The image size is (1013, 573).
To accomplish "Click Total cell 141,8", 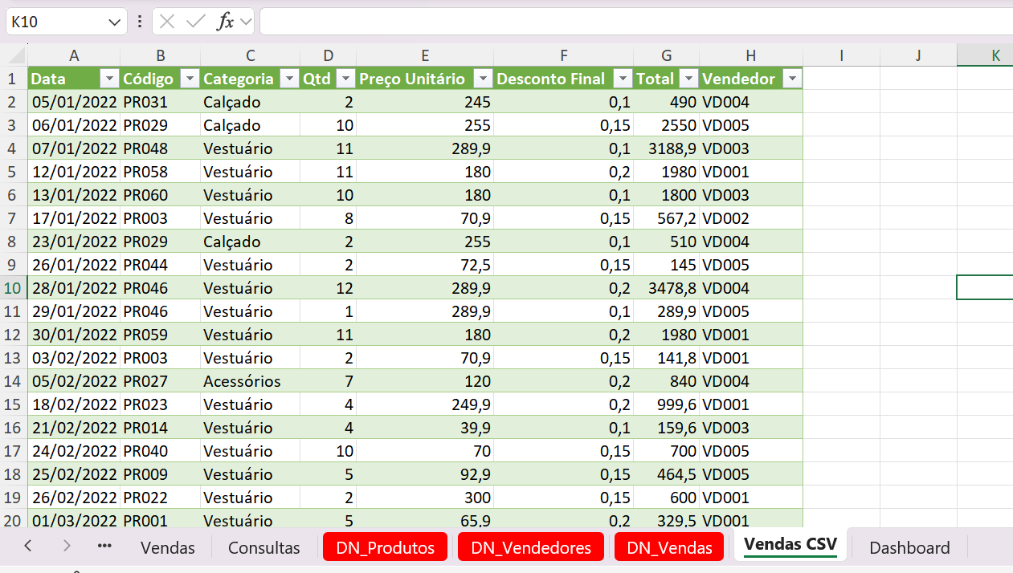I will [x=666, y=358].
